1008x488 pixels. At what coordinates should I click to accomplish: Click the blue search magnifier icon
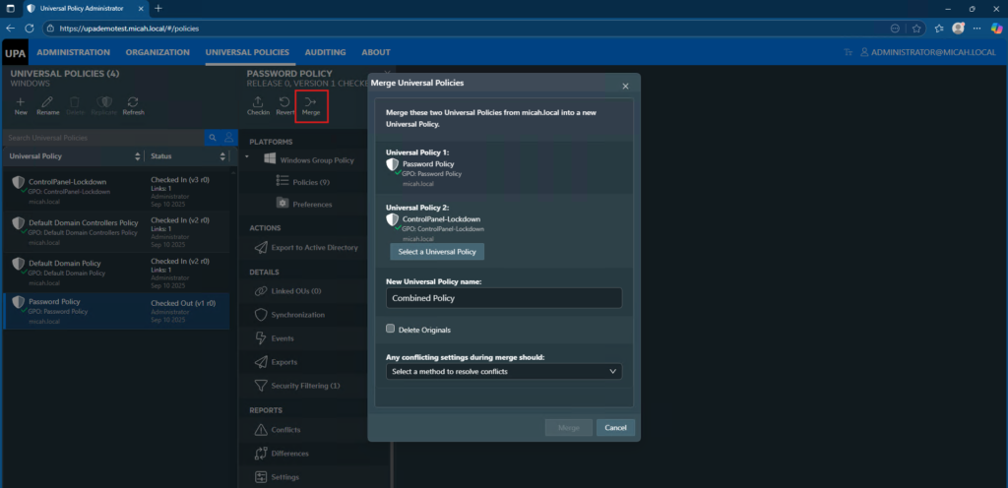coord(212,138)
